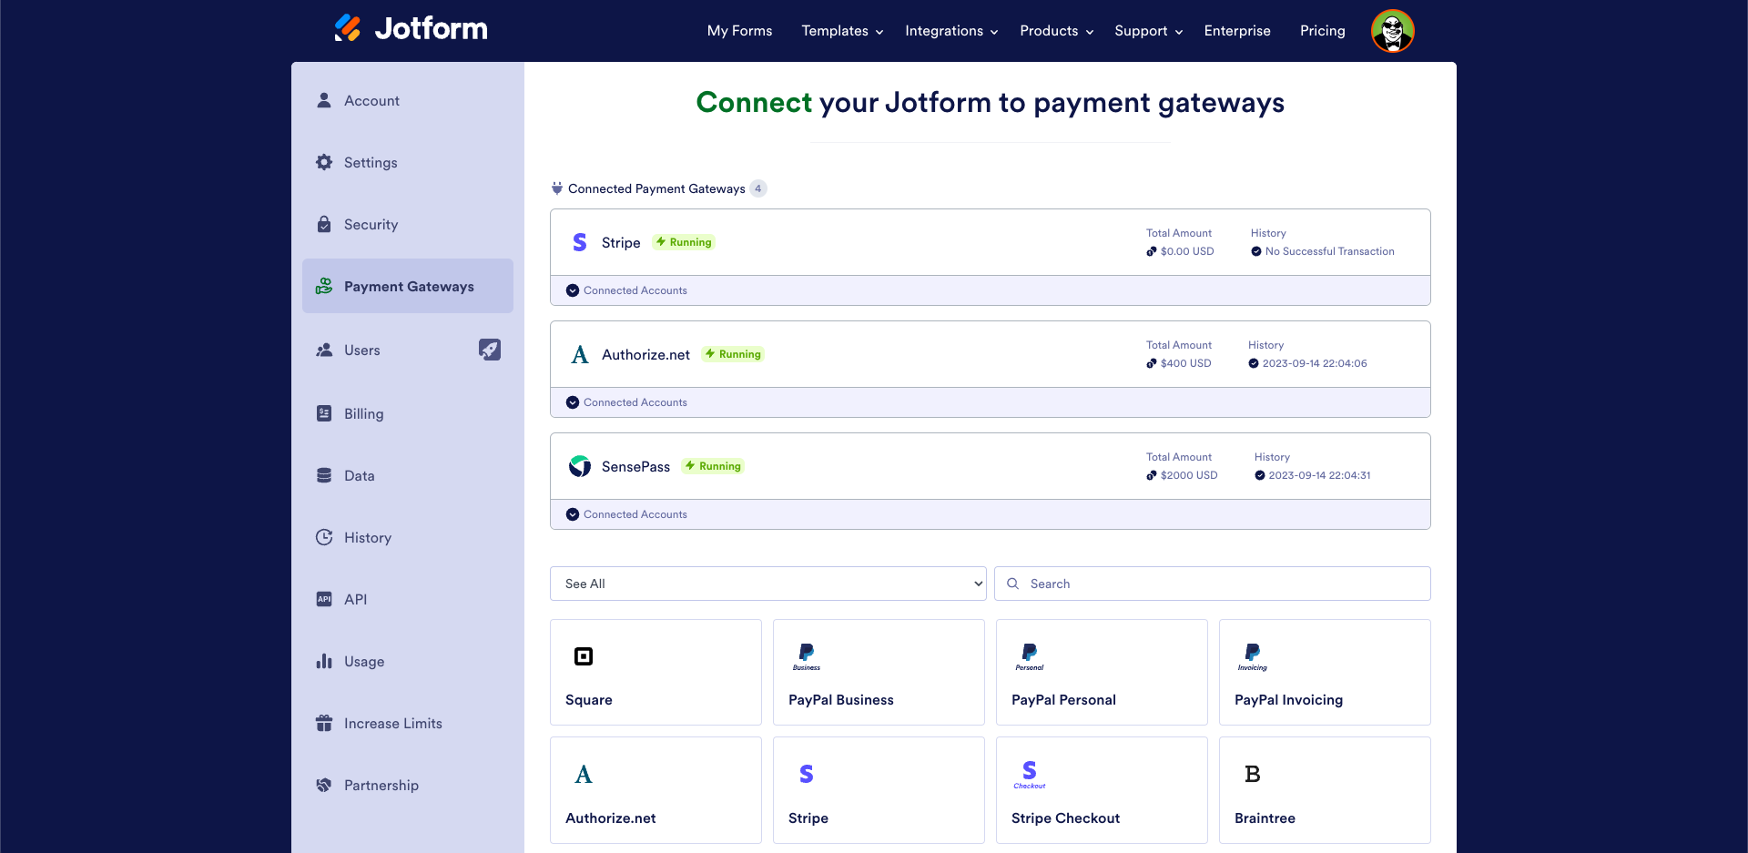Choose the PayPal Invoicing gateway card
Viewport: 1748px width, 853px height.
[x=1325, y=672]
